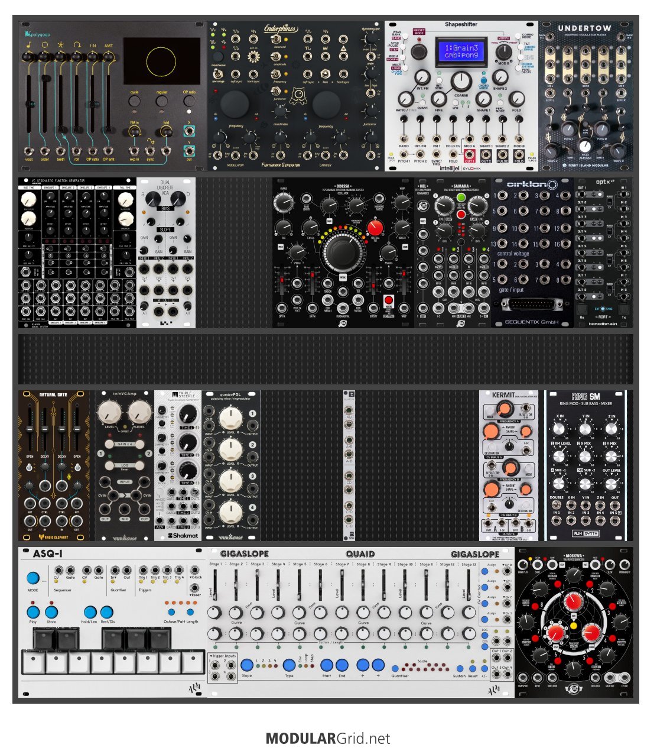Viewport: 657px width, 751px height.
Task: Click the Quaid Stage 1 level slider
Action: pyautogui.click(x=215, y=585)
